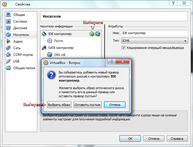This screenshot has height=147, width=193.
Task: Click the Справка button
Action: pos(177,139)
